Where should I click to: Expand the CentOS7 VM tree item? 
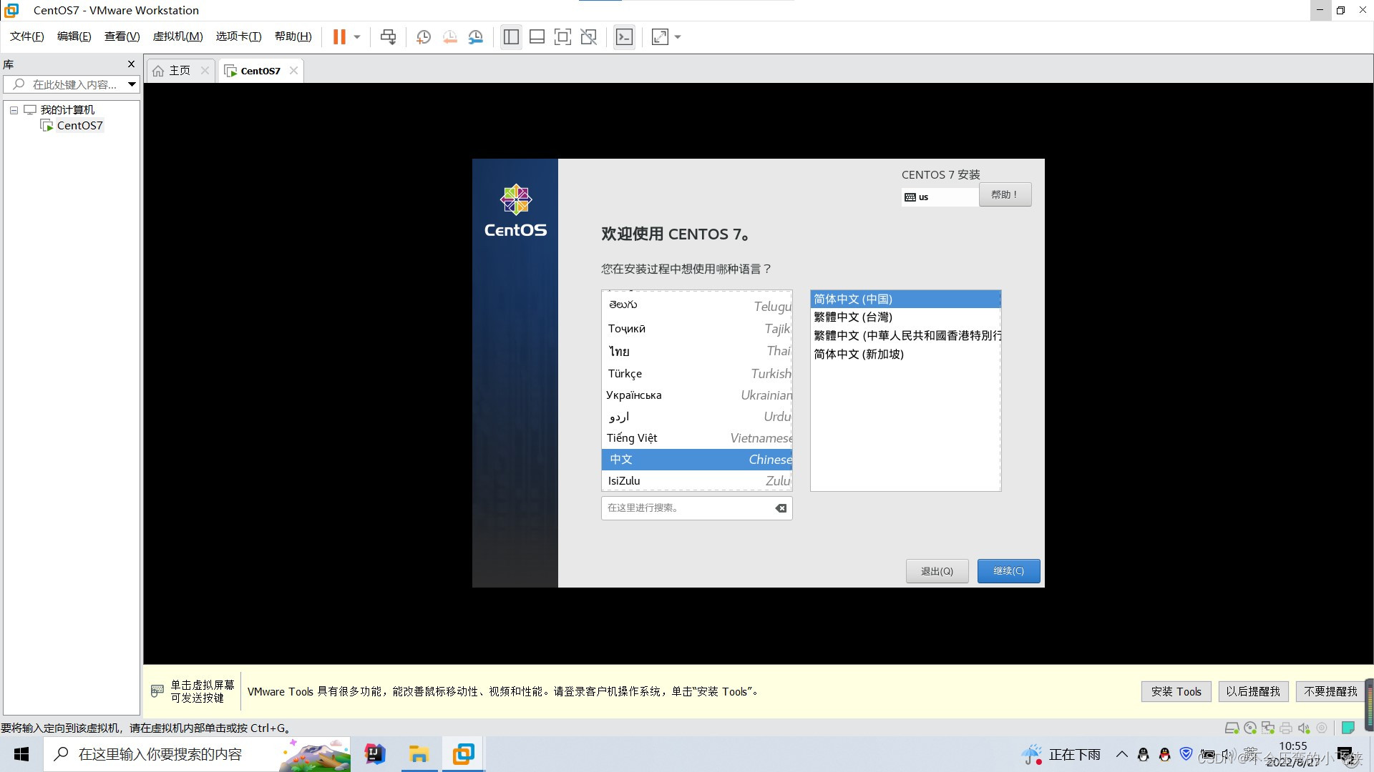(x=80, y=124)
